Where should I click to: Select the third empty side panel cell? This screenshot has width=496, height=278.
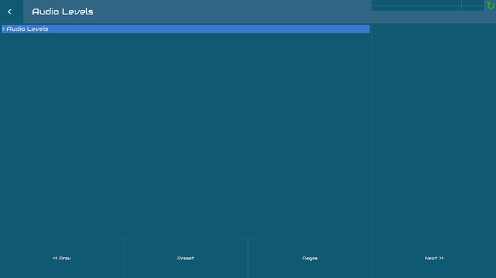[x=434, y=158]
